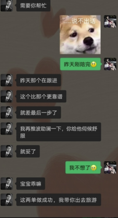Select the '需要你帮忙' message bubble
Image resolution: width=118 pixels, height=218 pixels.
coord(33,6)
